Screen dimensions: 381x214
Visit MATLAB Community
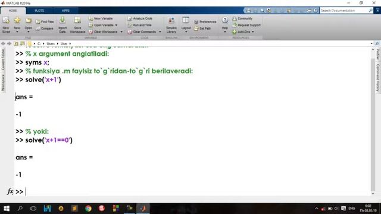click(x=242, y=18)
